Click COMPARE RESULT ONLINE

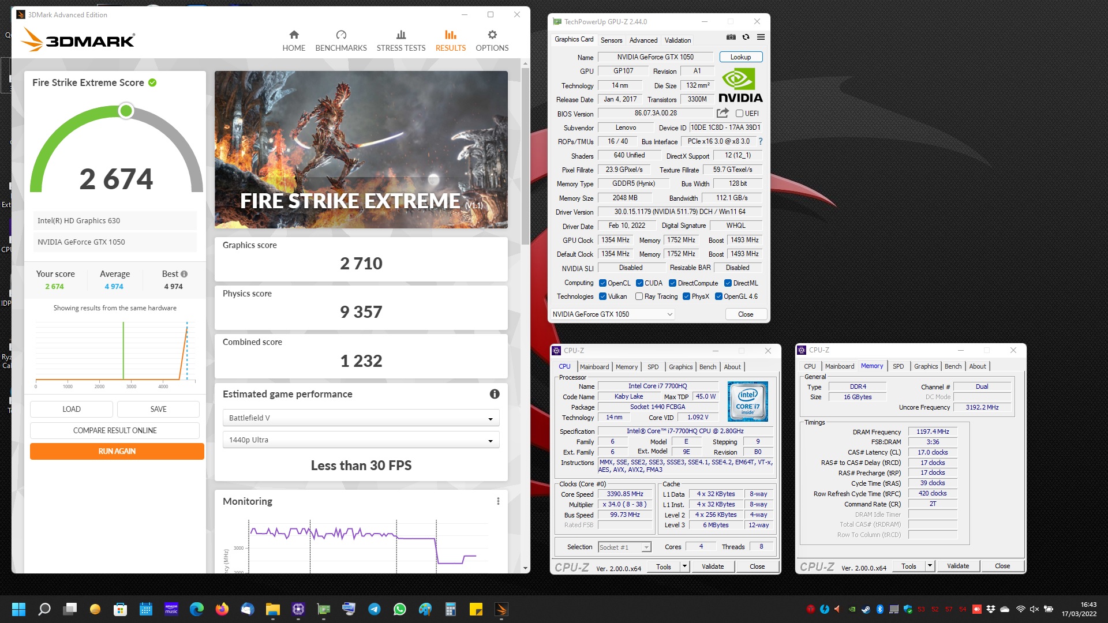(115, 430)
